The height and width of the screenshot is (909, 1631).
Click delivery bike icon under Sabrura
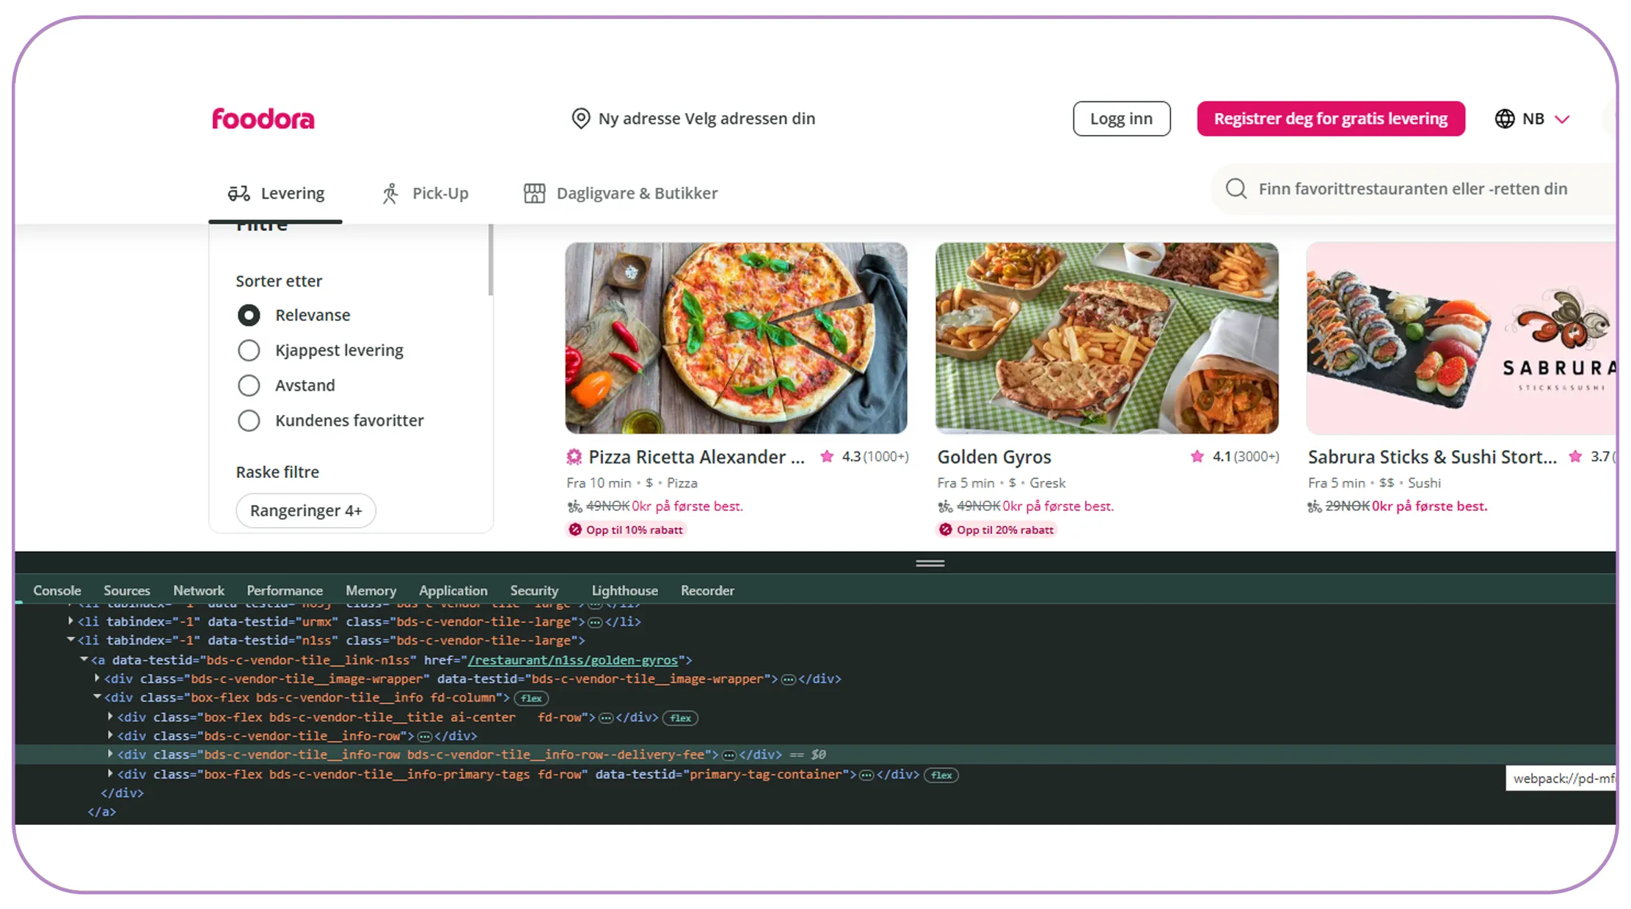(x=1315, y=507)
